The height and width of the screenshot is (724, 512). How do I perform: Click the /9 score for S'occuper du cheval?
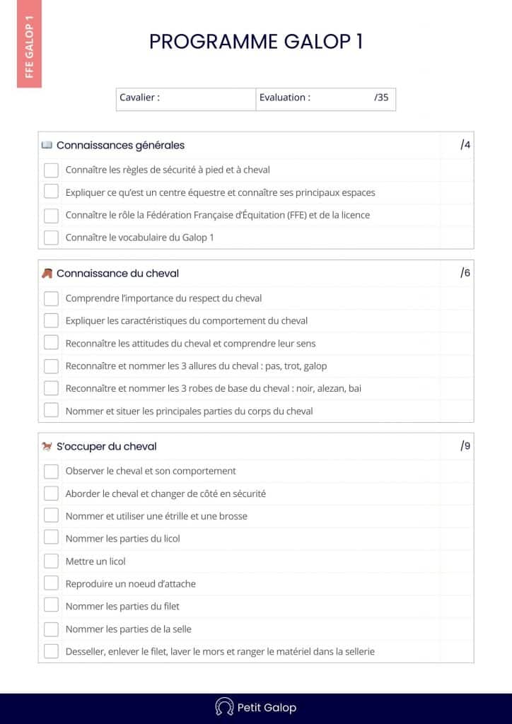pos(465,446)
